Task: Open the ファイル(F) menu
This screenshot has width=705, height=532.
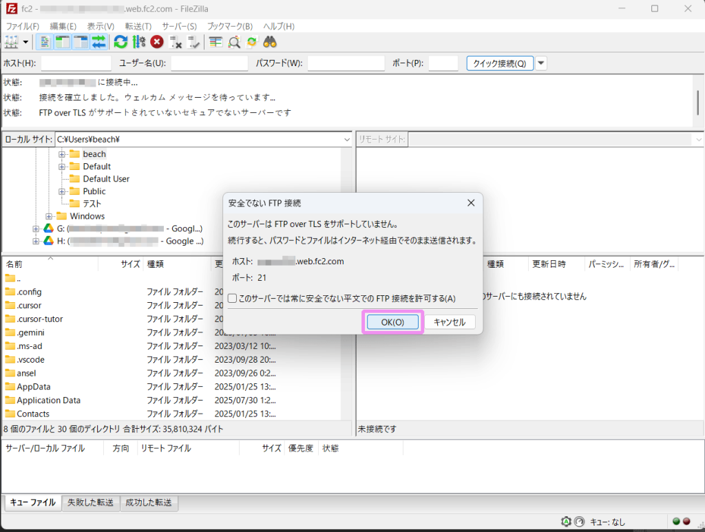Action: coord(23,26)
